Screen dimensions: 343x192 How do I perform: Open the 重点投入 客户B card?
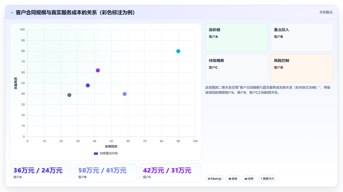[x=302, y=37]
